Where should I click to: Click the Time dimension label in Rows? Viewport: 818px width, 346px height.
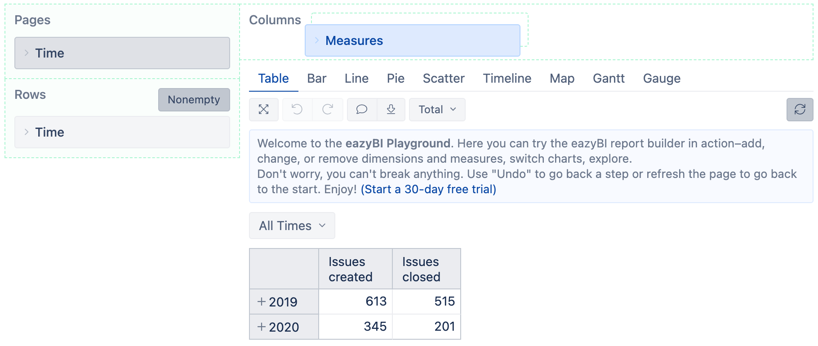pyautogui.click(x=50, y=132)
